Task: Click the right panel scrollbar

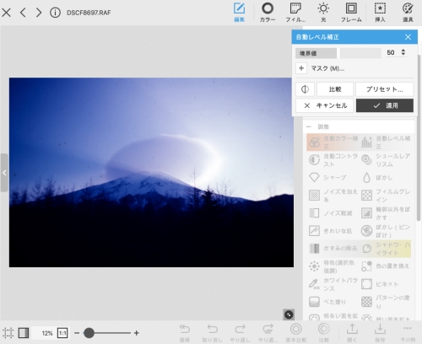Action: [419, 137]
